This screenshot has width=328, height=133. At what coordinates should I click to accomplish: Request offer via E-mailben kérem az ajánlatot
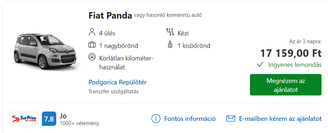(x=280, y=119)
